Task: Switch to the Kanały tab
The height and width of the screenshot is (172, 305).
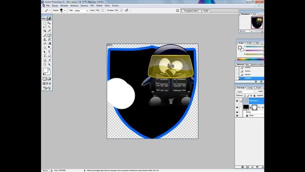Action: [250, 88]
